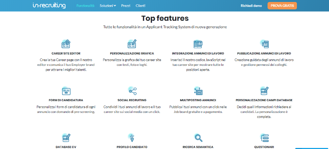
Task: Click the 'RICERCA SEMANTICA' heading
Action: [x=198, y=147]
